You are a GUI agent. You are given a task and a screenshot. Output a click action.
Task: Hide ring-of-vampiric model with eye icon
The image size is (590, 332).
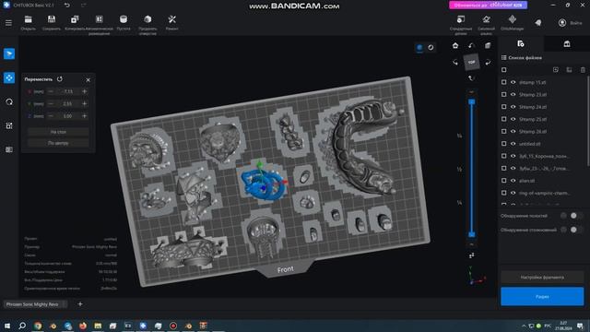513,193
